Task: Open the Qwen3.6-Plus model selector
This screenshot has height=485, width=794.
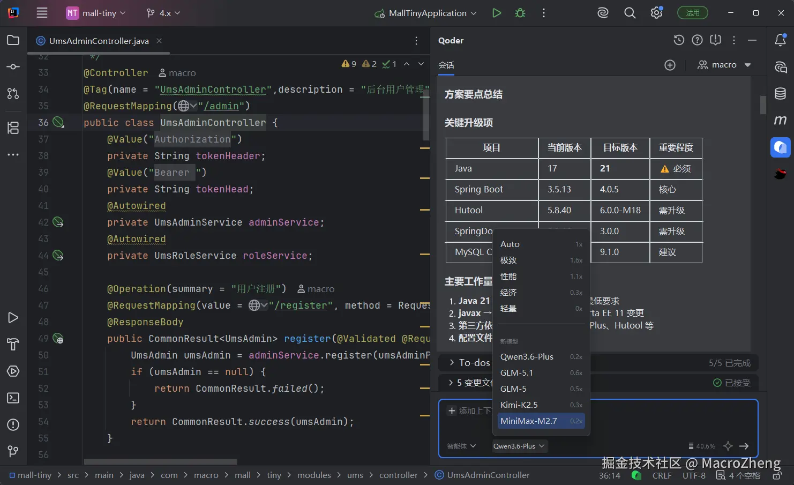Action: pyautogui.click(x=519, y=446)
